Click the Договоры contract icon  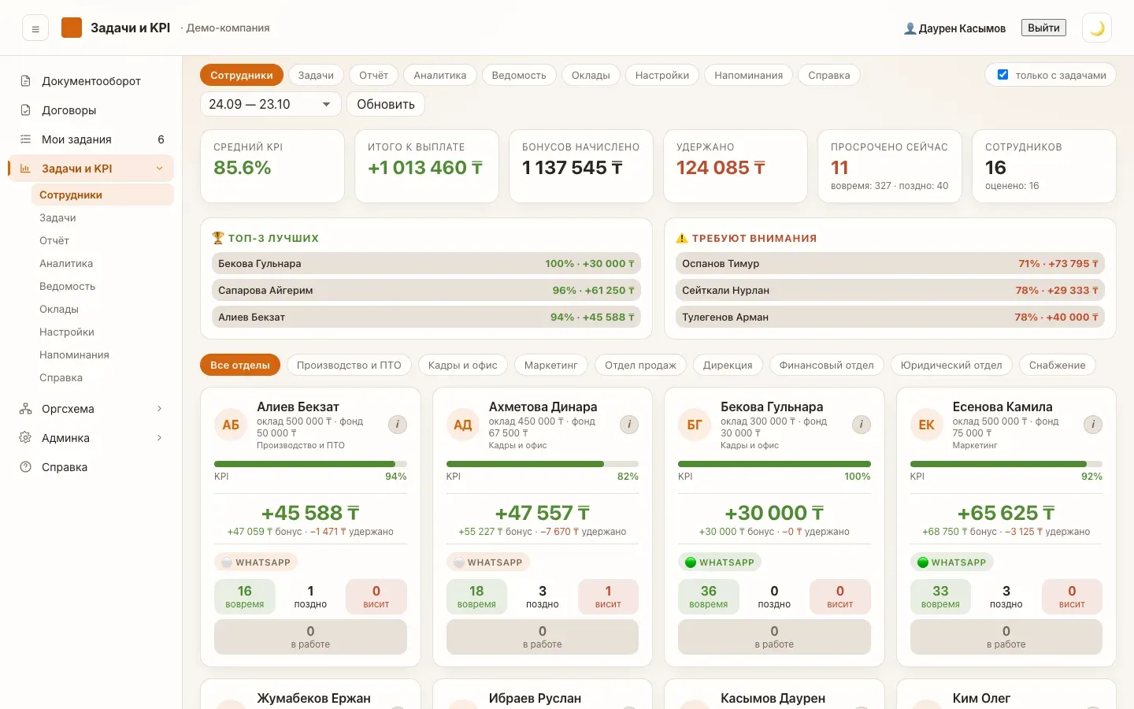(25, 110)
